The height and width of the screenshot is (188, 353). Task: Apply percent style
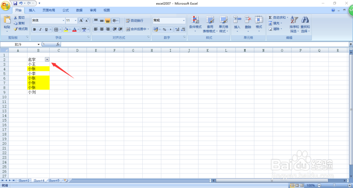pyautogui.click(x=164, y=29)
